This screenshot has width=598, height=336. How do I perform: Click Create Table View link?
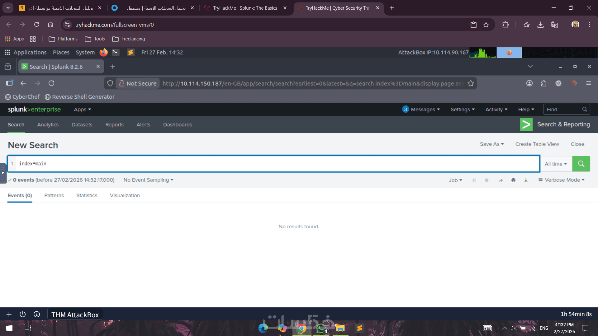(x=537, y=144)
